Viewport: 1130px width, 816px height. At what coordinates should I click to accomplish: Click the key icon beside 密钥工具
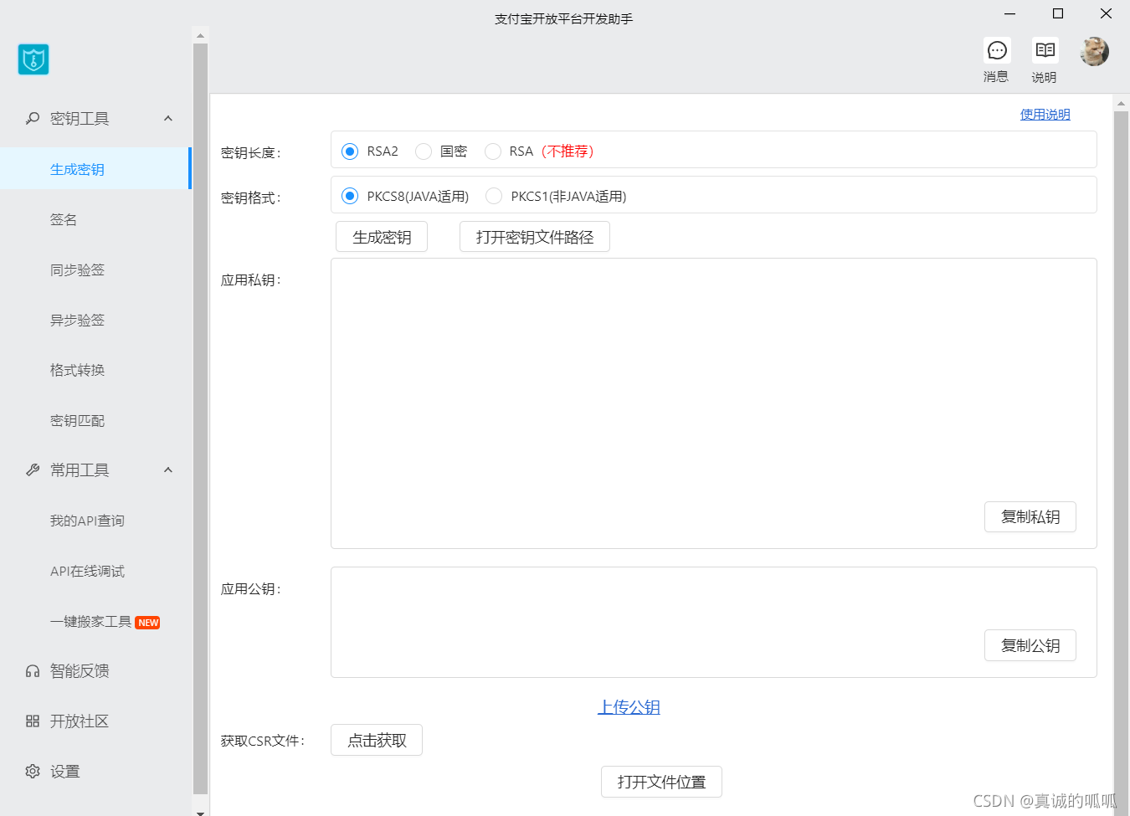coord(33,119)
